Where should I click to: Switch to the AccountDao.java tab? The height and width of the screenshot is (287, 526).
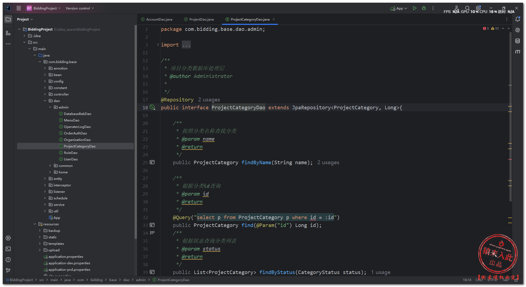(x=159, y=19)
